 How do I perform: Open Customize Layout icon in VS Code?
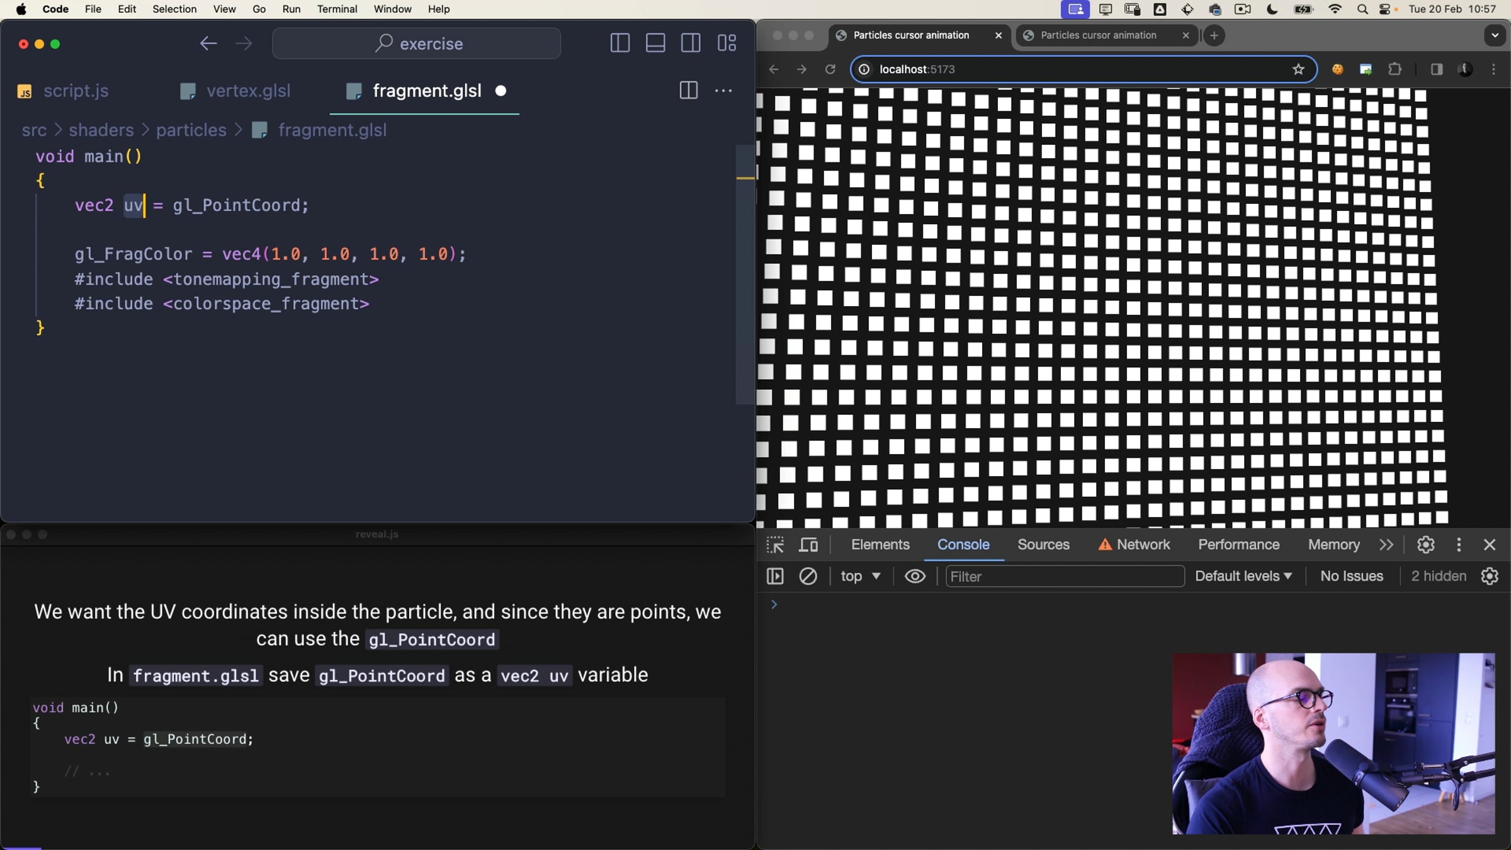click(727, 43)
